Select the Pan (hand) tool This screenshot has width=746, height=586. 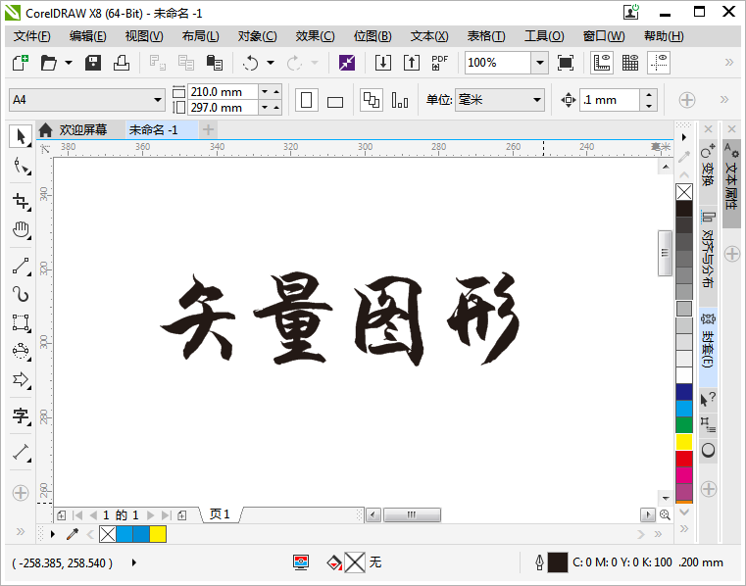coord(21,231)
